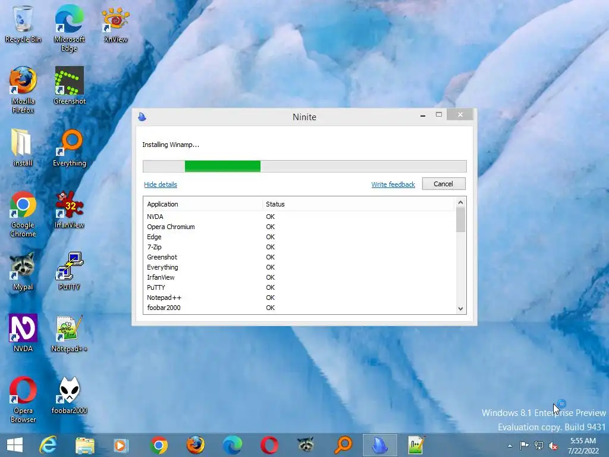Minimize the Ninite window
This screenshot has width=609, height=457.
point(423,115)
